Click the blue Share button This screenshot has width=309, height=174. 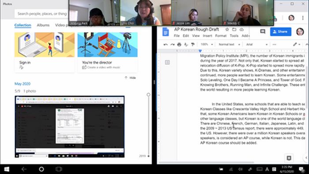[281, 31]
